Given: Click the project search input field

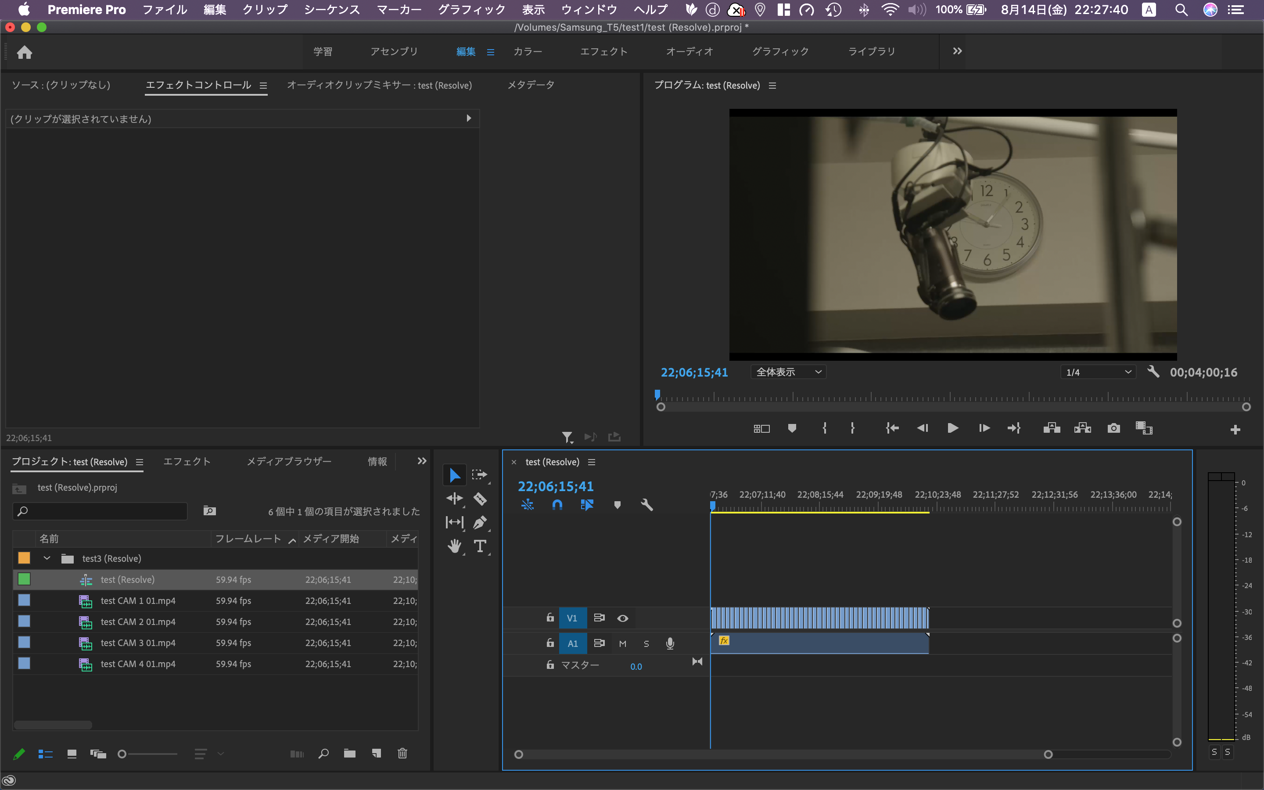Looking at the screenshot, I should click(104, 511).
